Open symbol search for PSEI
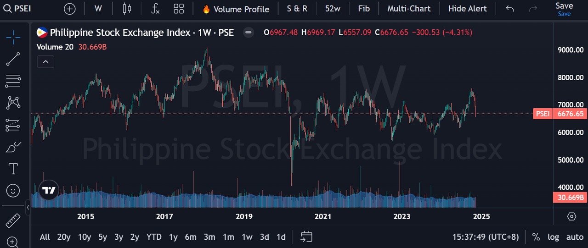 click(17, 8)
